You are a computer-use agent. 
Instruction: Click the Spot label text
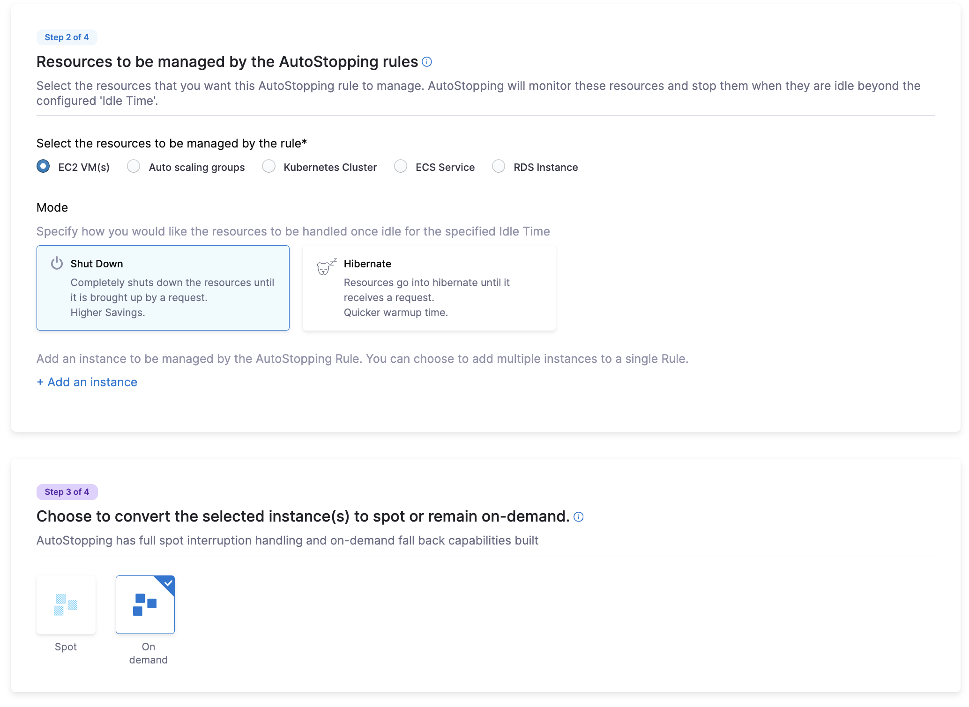(66, 647)
